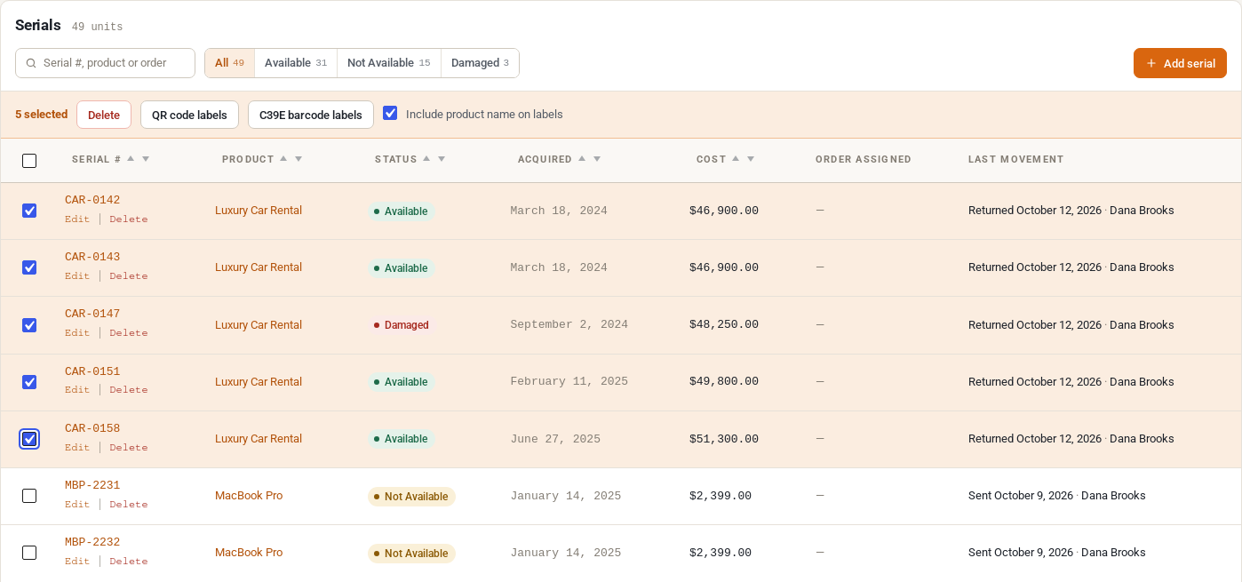Generate QR code labels
Viewport: 1242px width, 582px height.
click(x=189, y=115)
